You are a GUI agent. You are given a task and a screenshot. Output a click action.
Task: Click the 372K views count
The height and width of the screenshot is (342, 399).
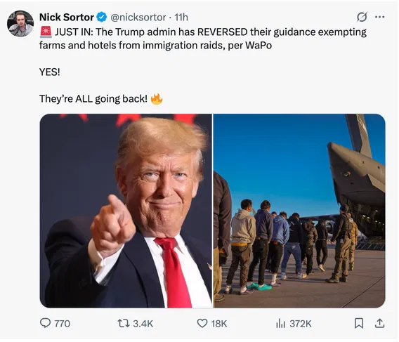point(301,324)
